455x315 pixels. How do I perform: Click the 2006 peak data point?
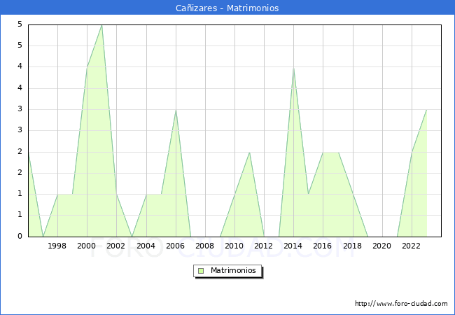tap(176, 110)
